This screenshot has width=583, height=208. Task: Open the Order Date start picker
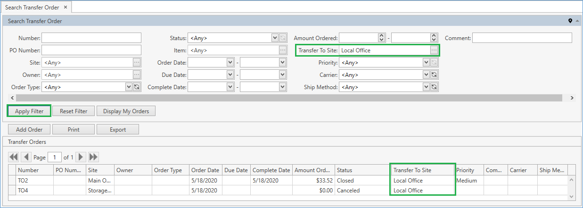pos(230,62)
